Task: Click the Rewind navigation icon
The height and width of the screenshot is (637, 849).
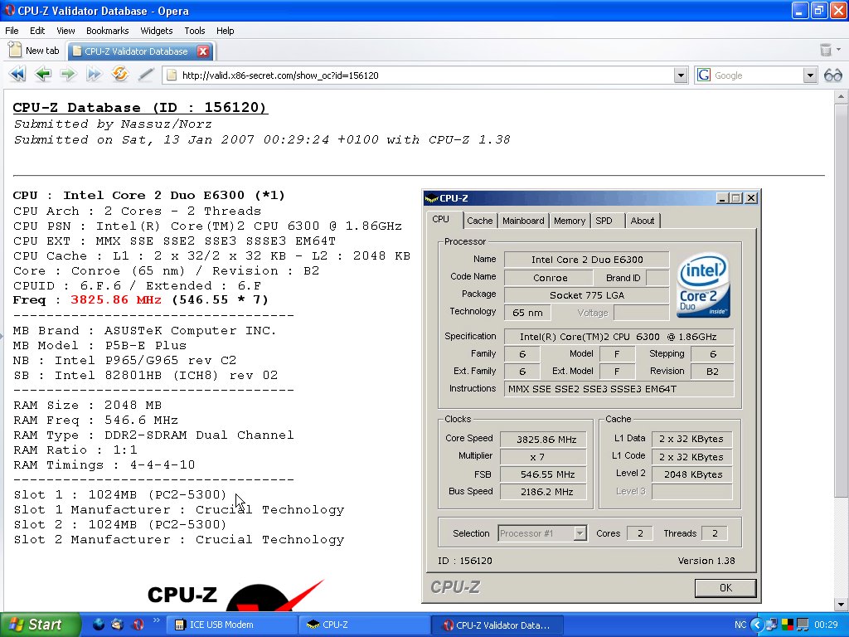Action: click(17, 74)
